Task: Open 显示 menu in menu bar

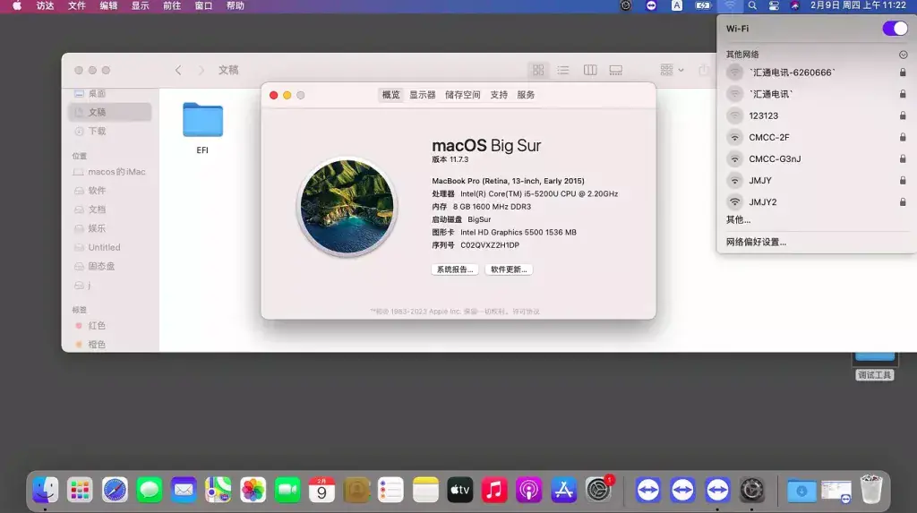Action: click(140, 6)
